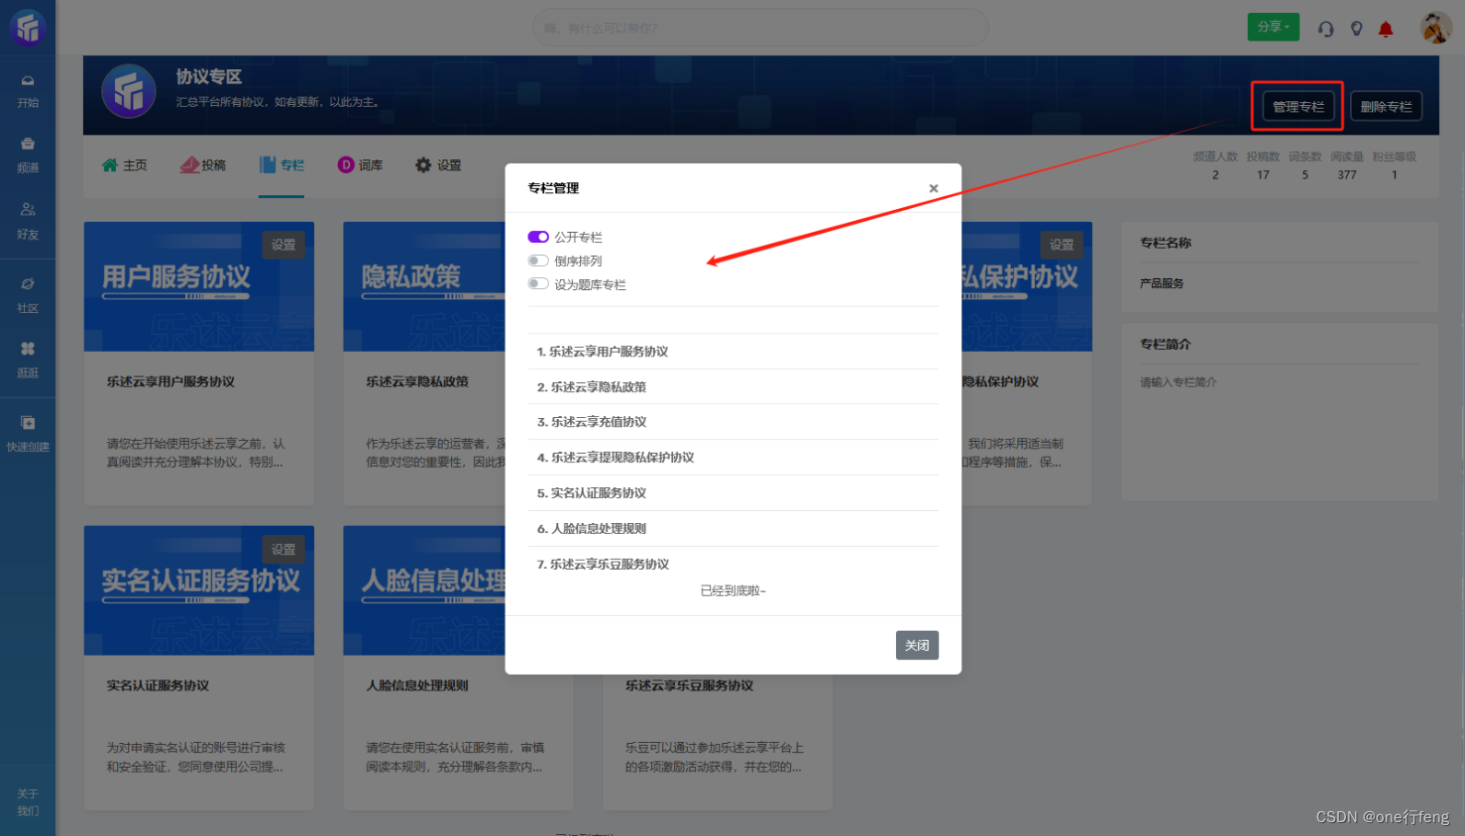Open 快速创建 in the left sidebar
Screen dimensions: 1465x836
click(28, 434)
